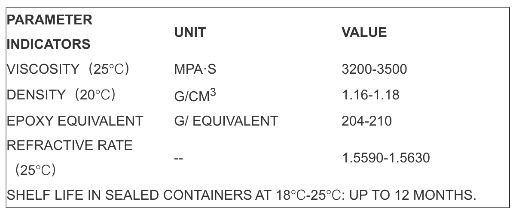Screen dimensions: 519x216
Task: Click the word INDICATORS in the header
Action: (49, 44)
